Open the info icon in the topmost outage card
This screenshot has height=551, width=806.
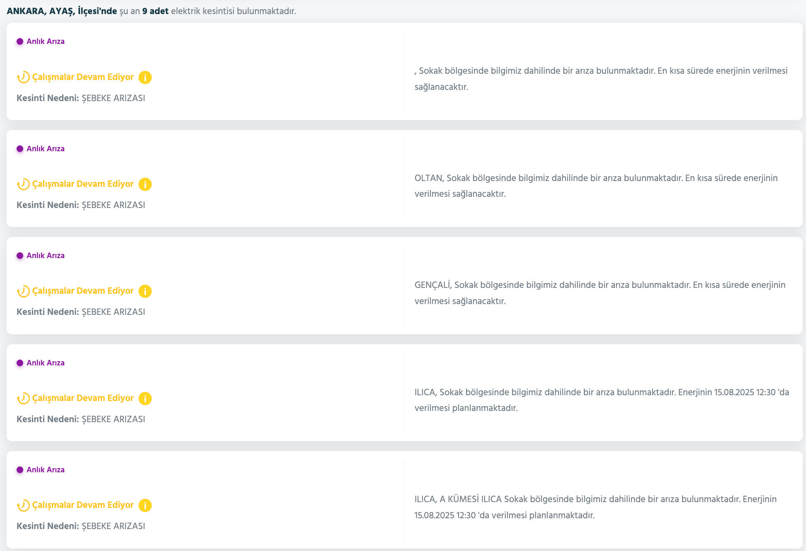145,77
